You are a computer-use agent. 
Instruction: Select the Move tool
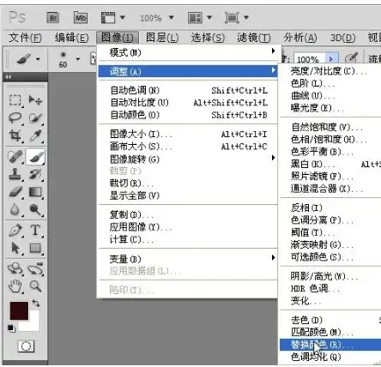pos(35,100)
